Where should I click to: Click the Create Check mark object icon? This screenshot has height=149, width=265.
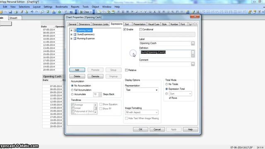click(x=145, y=12)
